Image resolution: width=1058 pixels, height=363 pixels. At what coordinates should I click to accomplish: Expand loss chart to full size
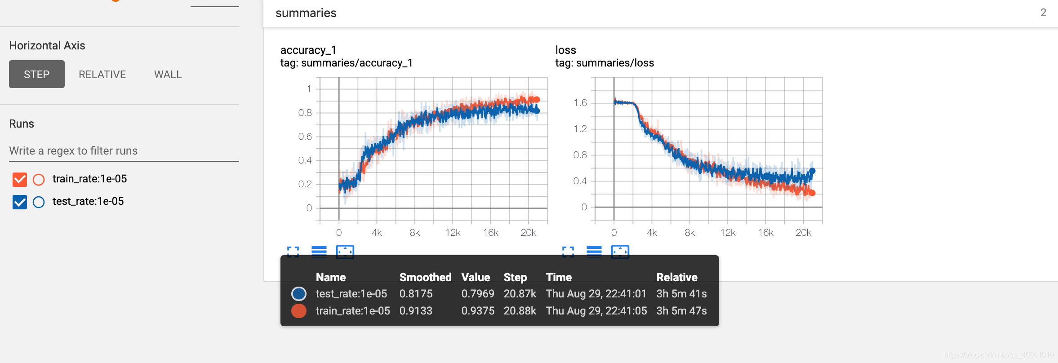tap(568, 252)
